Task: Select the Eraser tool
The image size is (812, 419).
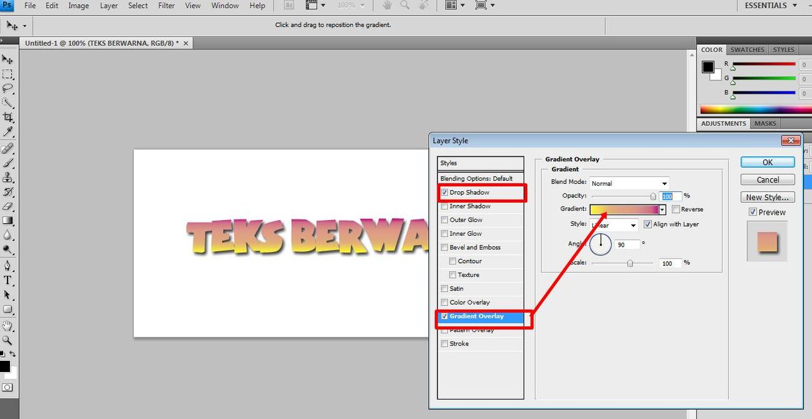Action: (8, 206)
